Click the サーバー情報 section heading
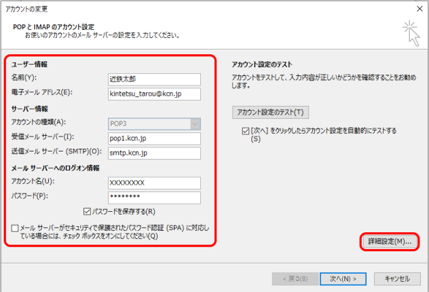The image size is (429, 292). pos(30,109)
